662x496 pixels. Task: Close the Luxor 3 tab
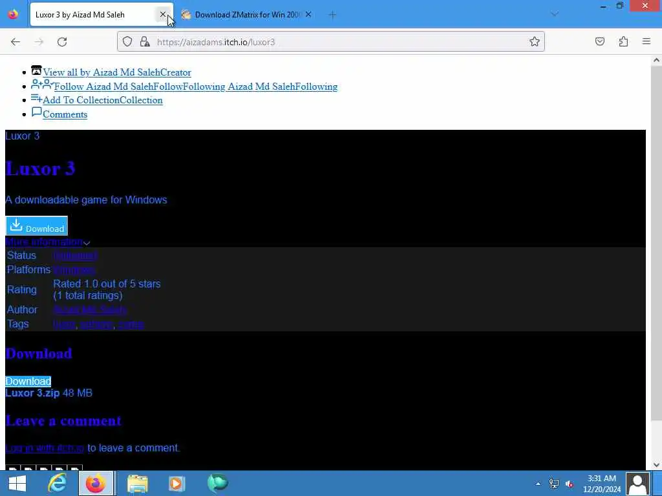pyautogui.click(x=162, y=14)
